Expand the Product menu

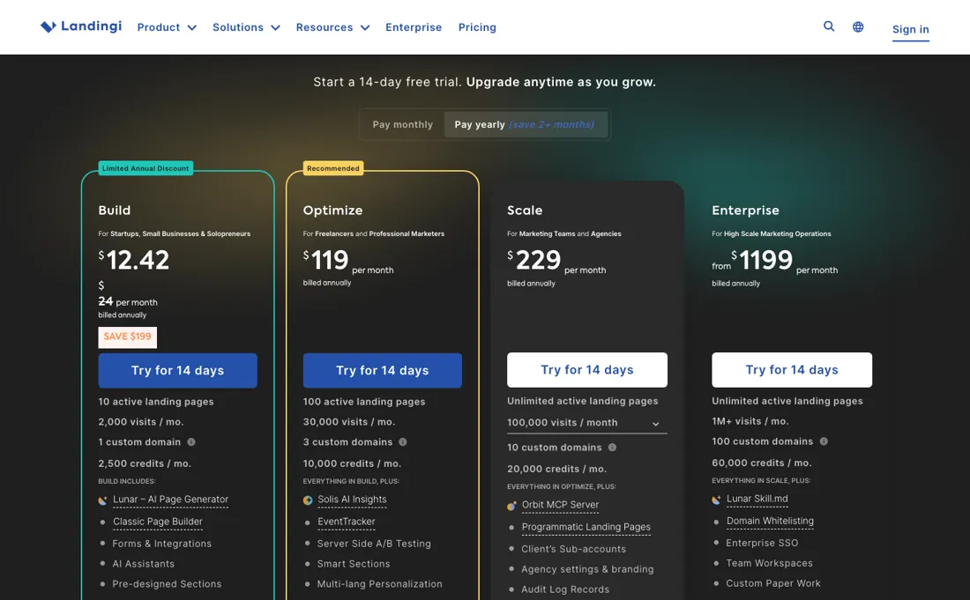click(167, 27)
